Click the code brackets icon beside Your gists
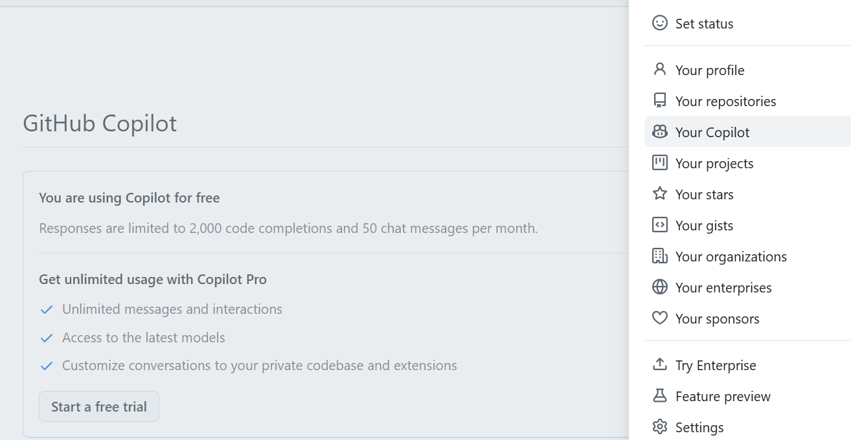The width and height of the screenshot is (851, 440). coord(659,225)
